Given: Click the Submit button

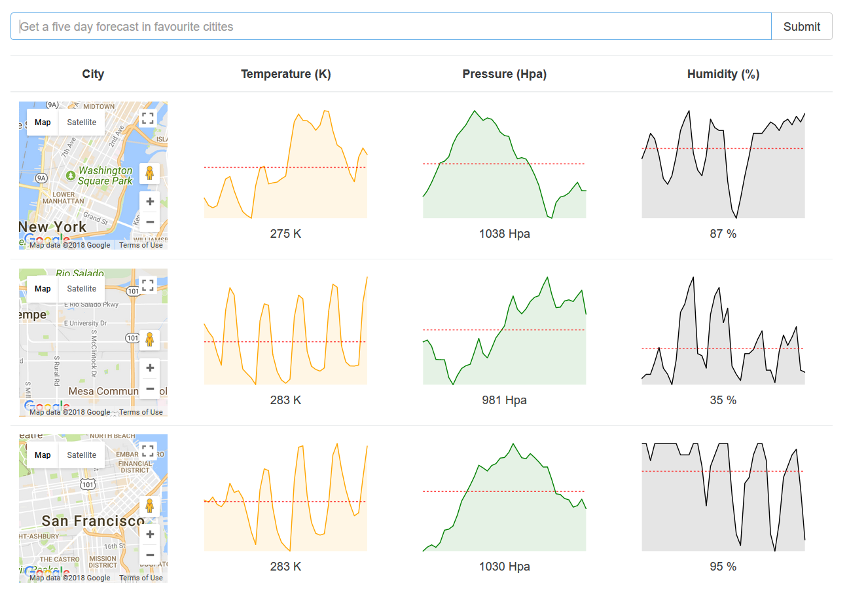Looking at the screenshot, I should point(802,26).
